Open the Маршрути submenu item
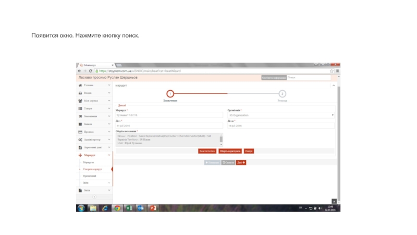 [x=88, y=162]
